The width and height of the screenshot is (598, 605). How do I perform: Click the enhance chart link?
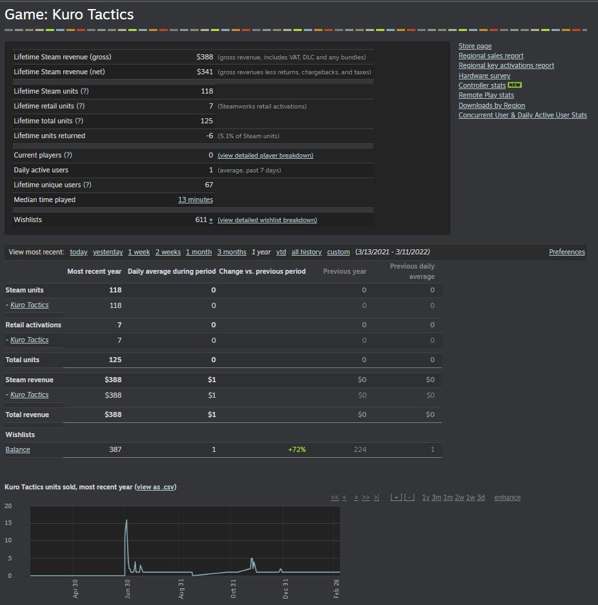508,497
